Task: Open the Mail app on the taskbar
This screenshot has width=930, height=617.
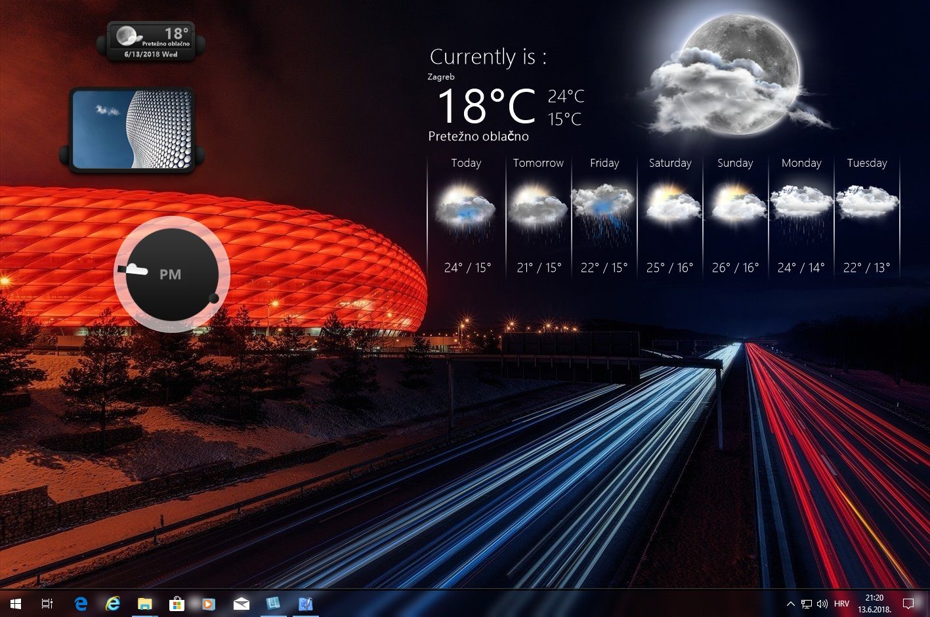Action: click(241, 604)
